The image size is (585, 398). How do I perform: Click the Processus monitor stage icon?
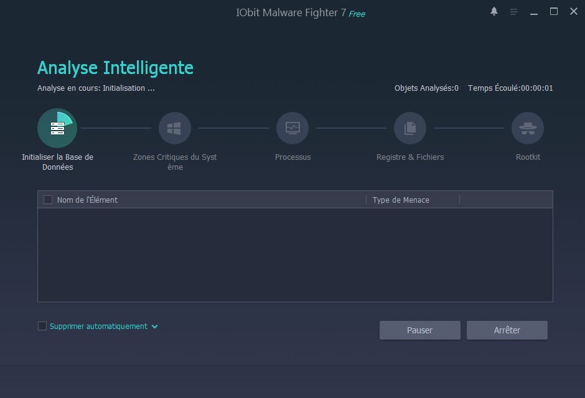point(292,128)
